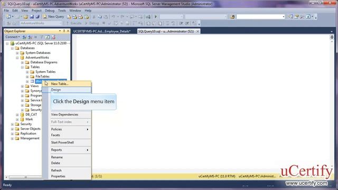Click Connect Object Explorer icon next to Connect
Screen dimensions: 338x190
tap(24, 37)
